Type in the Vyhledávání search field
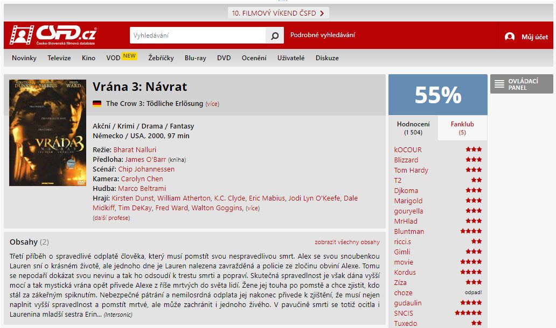The image size is (556, 328). point(197,35)
